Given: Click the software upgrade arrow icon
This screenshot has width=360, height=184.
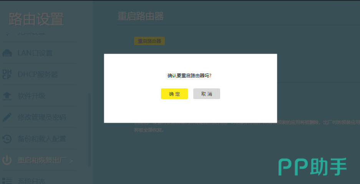Looking at the screenshot, I should (x=7, y=96).
